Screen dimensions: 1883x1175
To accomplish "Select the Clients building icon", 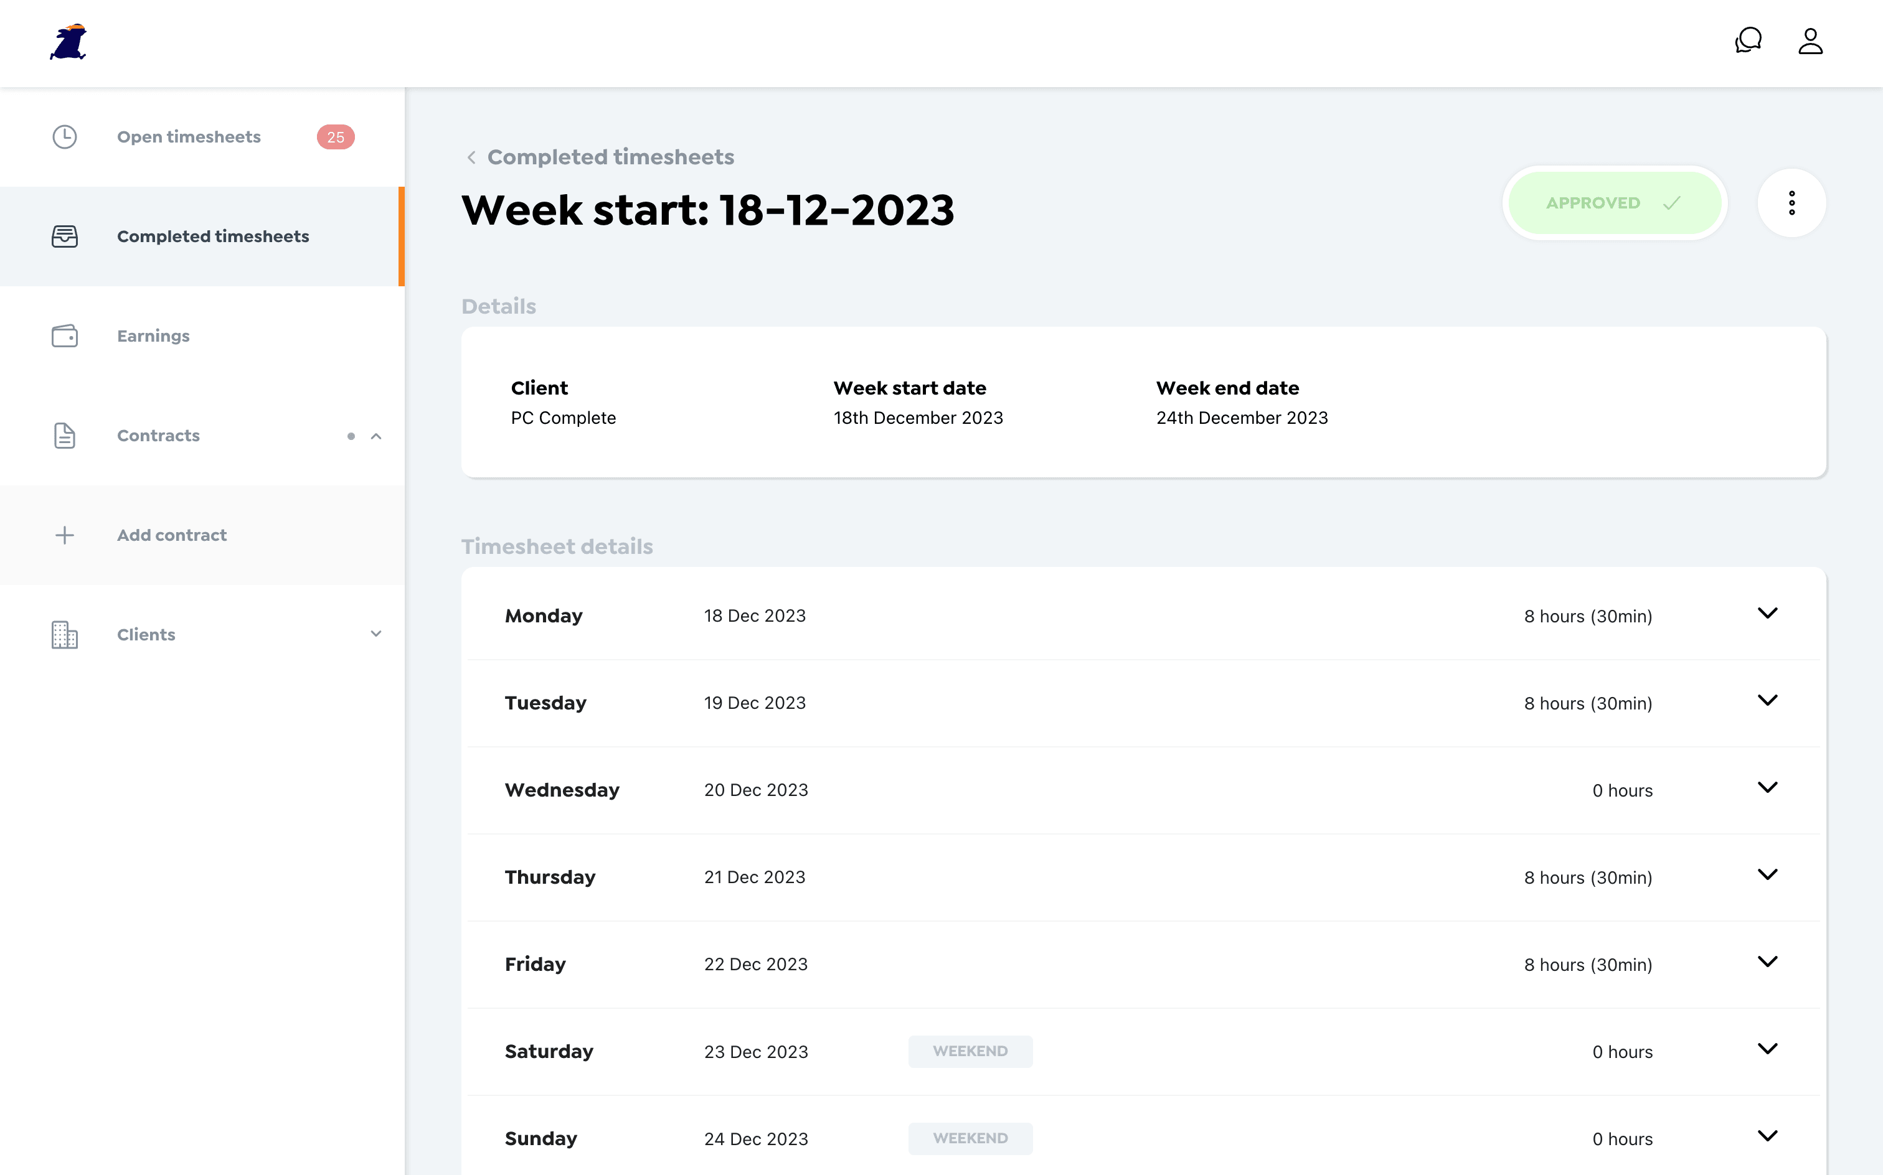I will click(64, 634).
